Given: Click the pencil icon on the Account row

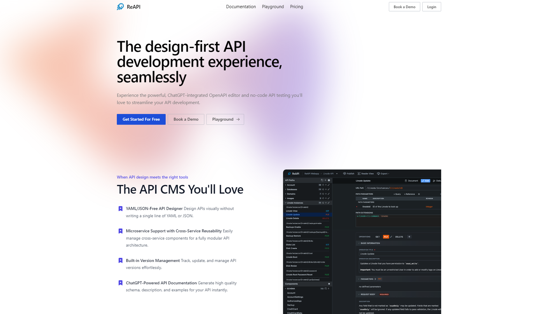Looking at the screenshot, I should pyautogui.click(x=329, y=185).
